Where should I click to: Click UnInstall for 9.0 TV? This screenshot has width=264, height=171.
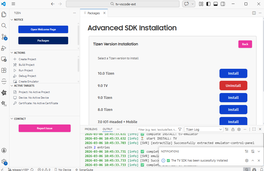(x=233, y=85)
